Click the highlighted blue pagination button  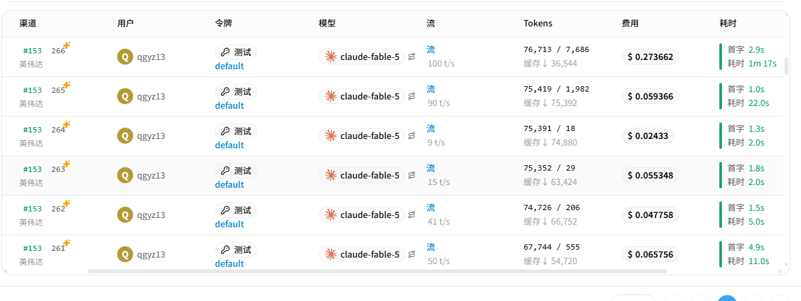[x=727, y=298]
